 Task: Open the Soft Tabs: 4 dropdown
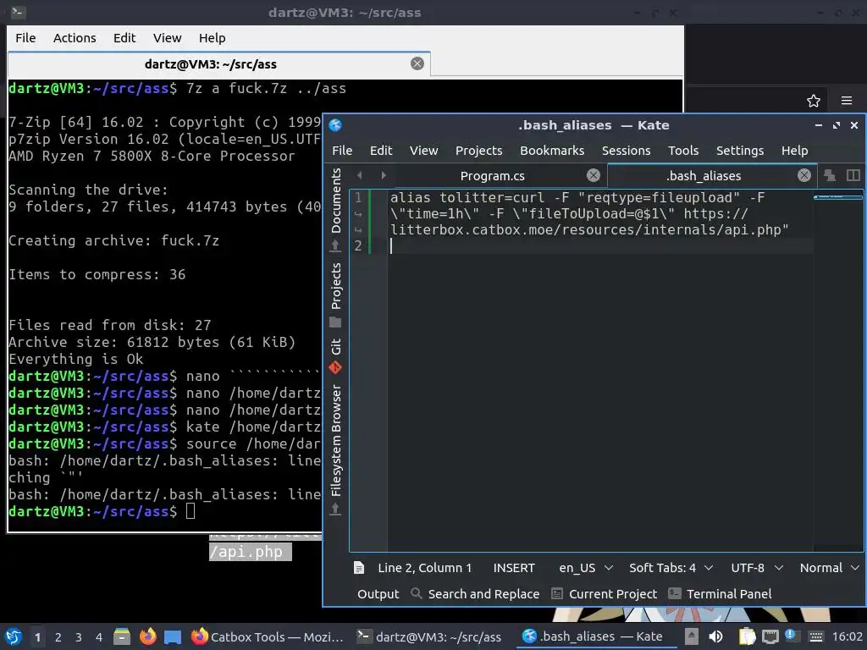671,568
